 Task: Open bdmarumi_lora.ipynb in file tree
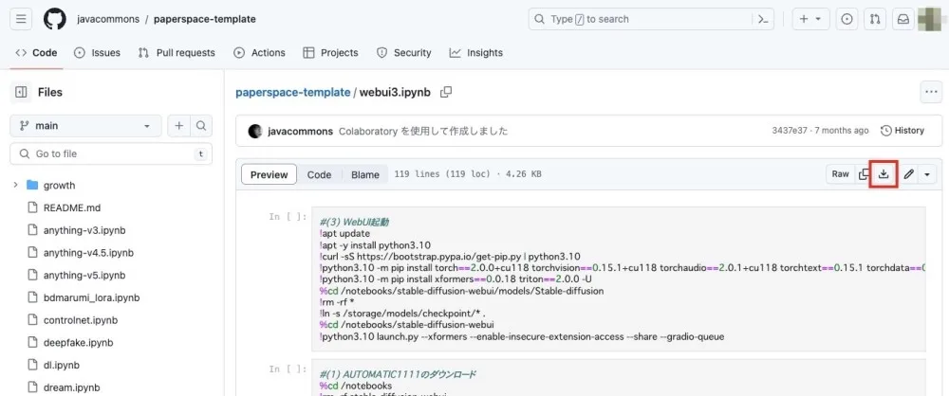click(x=91, y=297)
